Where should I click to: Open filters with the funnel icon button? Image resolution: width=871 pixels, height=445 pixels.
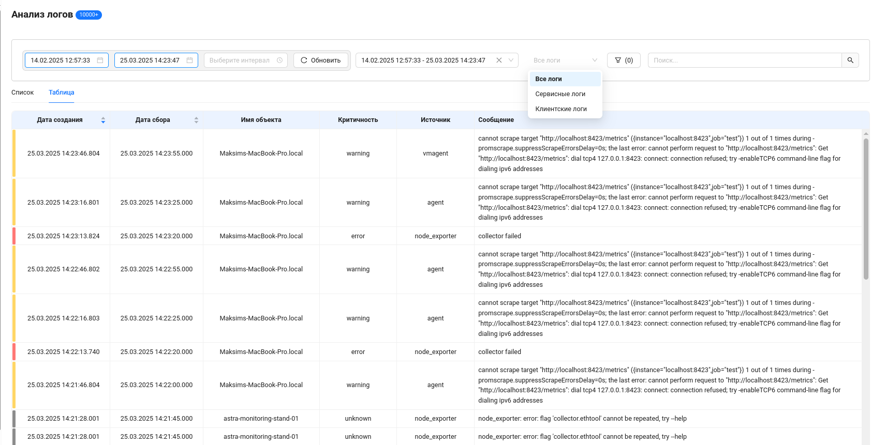click(623, 60)
